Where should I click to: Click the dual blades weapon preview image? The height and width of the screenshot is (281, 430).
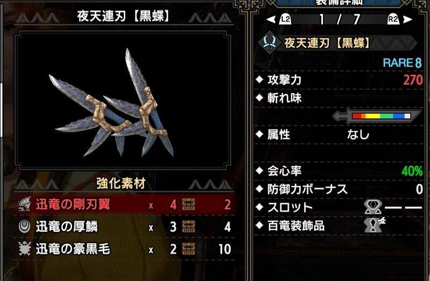123,100
